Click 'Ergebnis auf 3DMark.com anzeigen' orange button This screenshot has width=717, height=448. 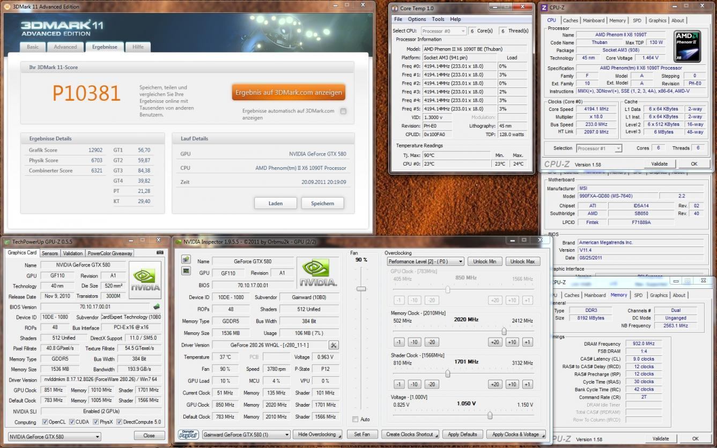pos(289,92)
